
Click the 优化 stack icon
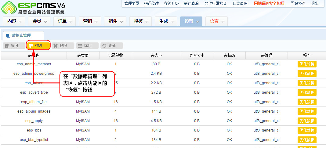[80, 46]
